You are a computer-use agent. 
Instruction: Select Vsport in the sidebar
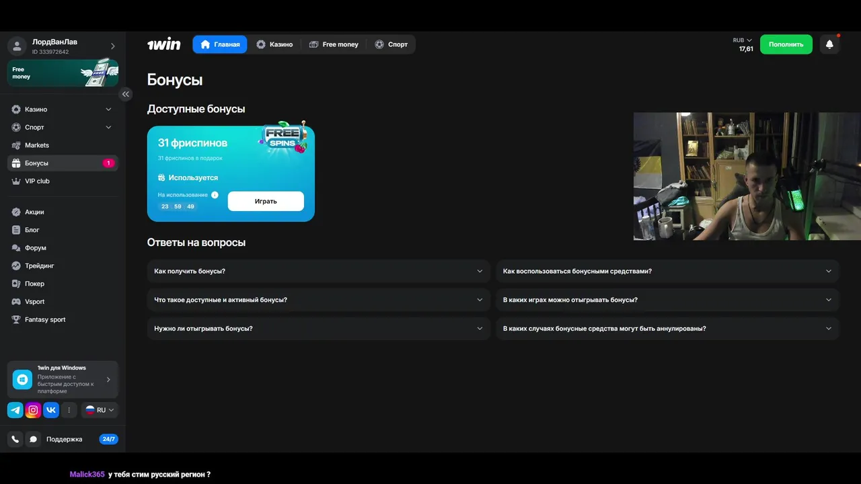tap(63, 302)
